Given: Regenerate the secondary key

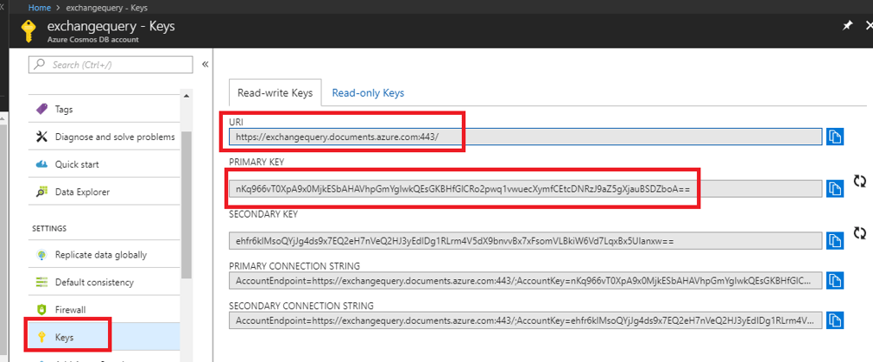Looking at the screenshot, I should click(860, 232).
